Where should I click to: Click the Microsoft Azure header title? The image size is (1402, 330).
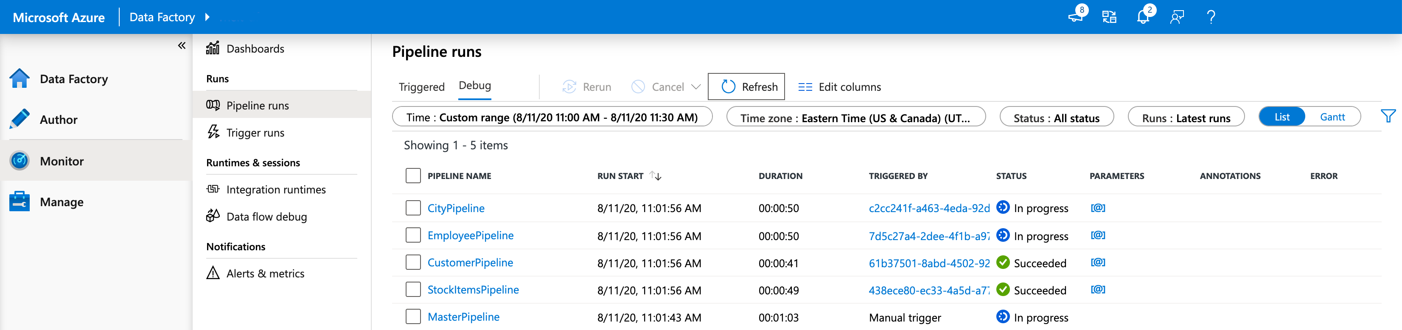pyautogui.click(x=59, y=17)
